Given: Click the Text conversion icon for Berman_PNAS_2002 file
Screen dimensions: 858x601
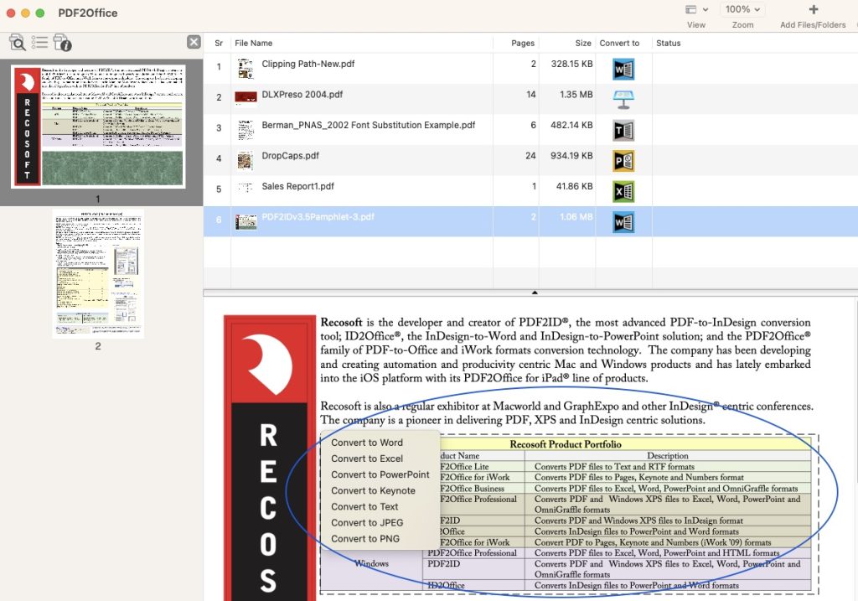Looking at the screenshot, I should click(x=623, y=130).
